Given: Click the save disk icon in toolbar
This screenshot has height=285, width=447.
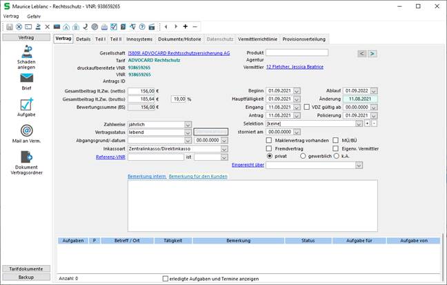Looking at the screenshot, I should coord(9,26).
